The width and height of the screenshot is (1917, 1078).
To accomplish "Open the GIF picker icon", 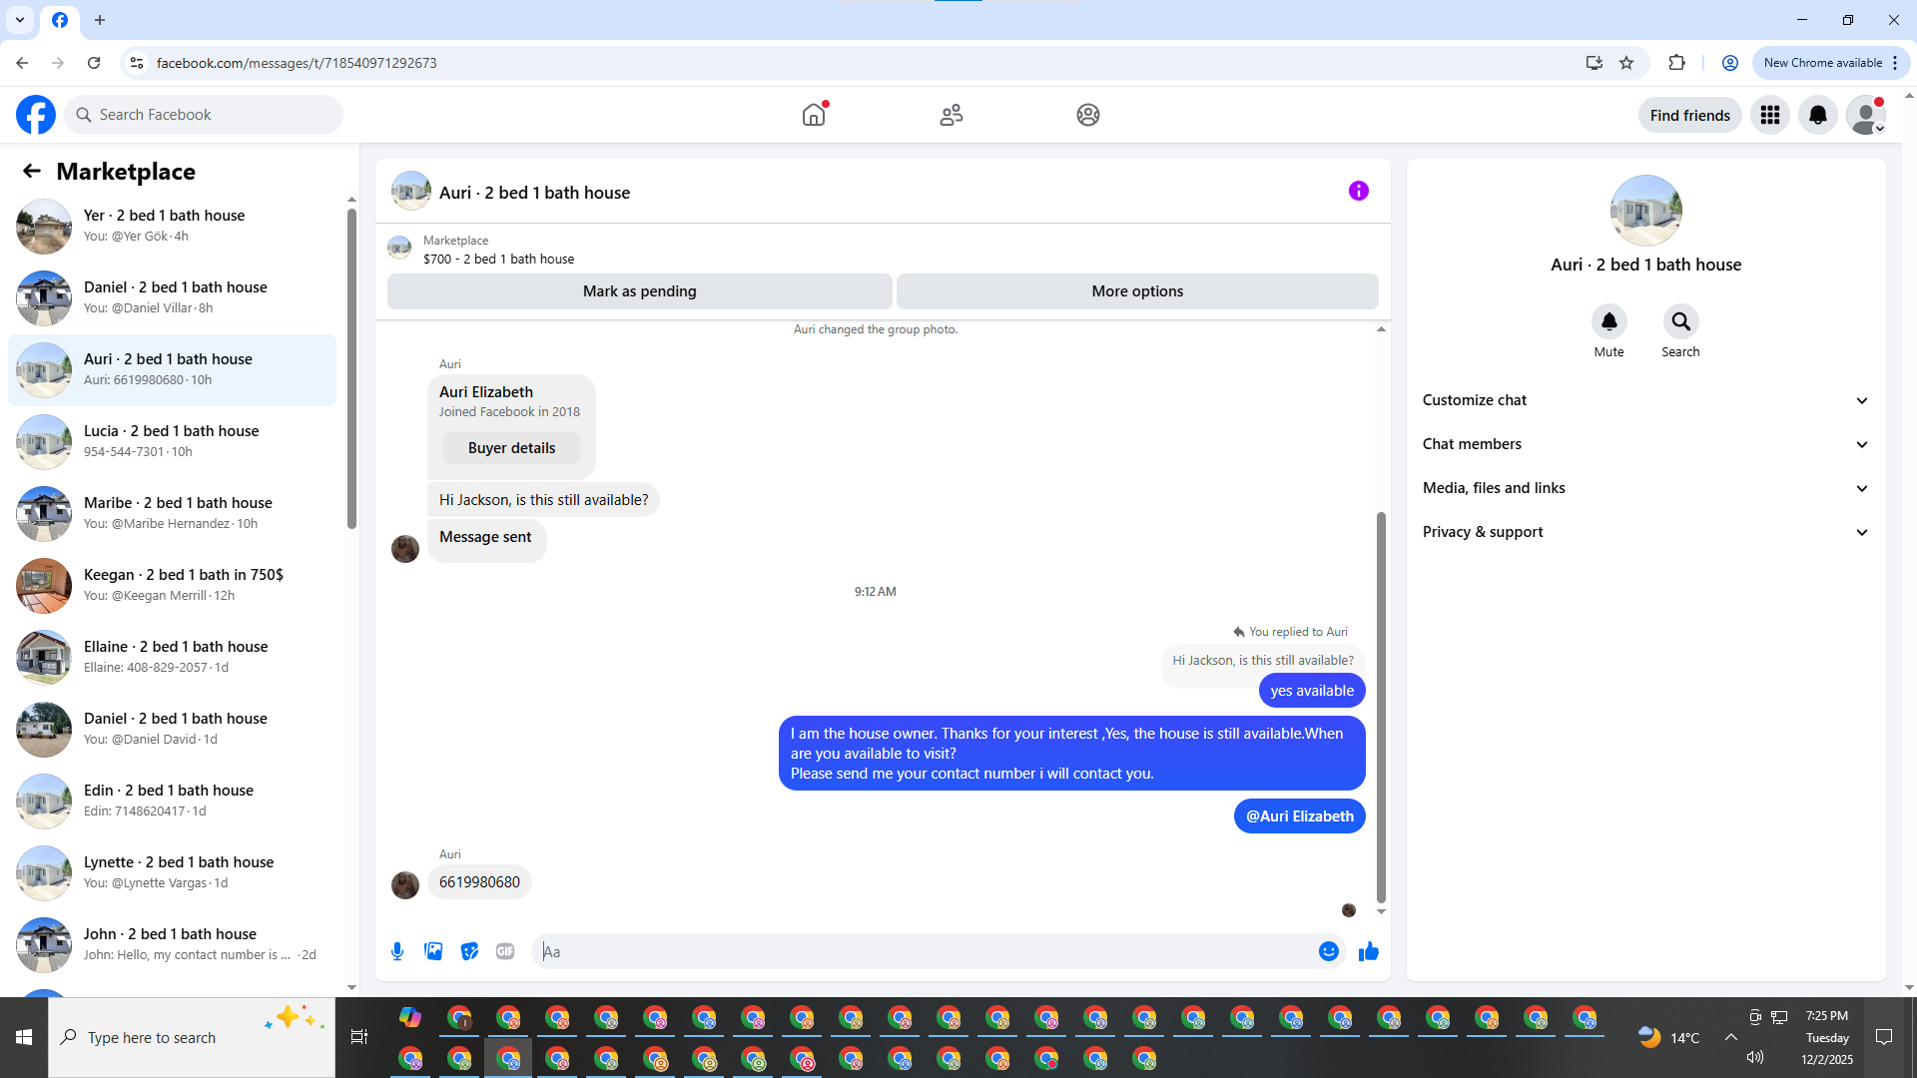I will (505, 951).
